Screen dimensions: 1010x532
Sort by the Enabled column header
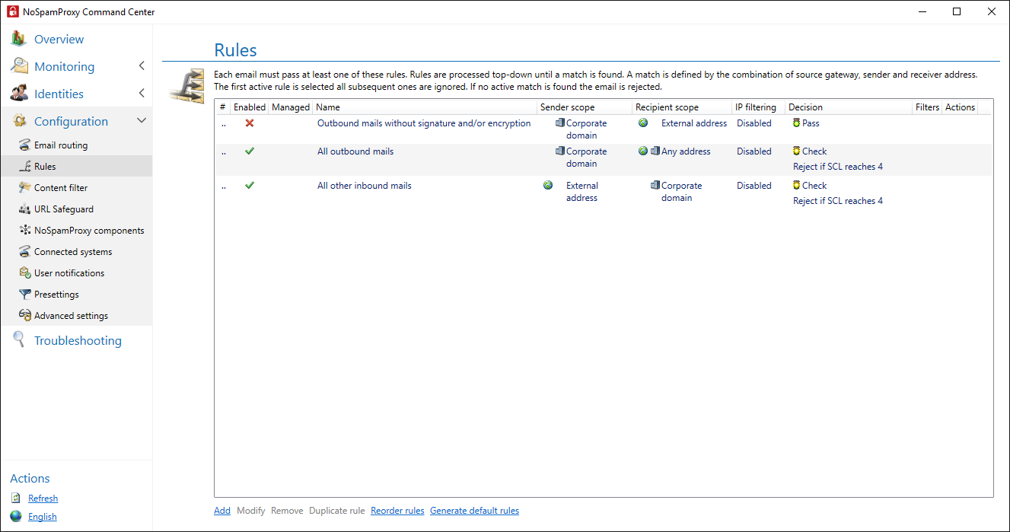249,107
